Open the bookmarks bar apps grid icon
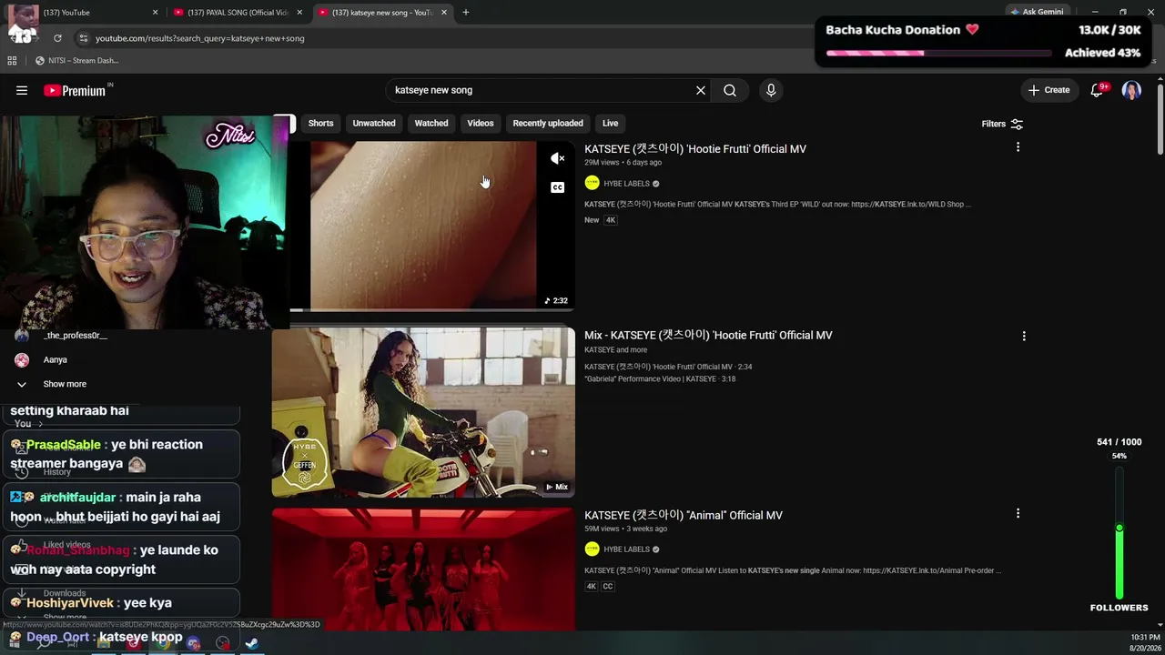 point(12,60)
